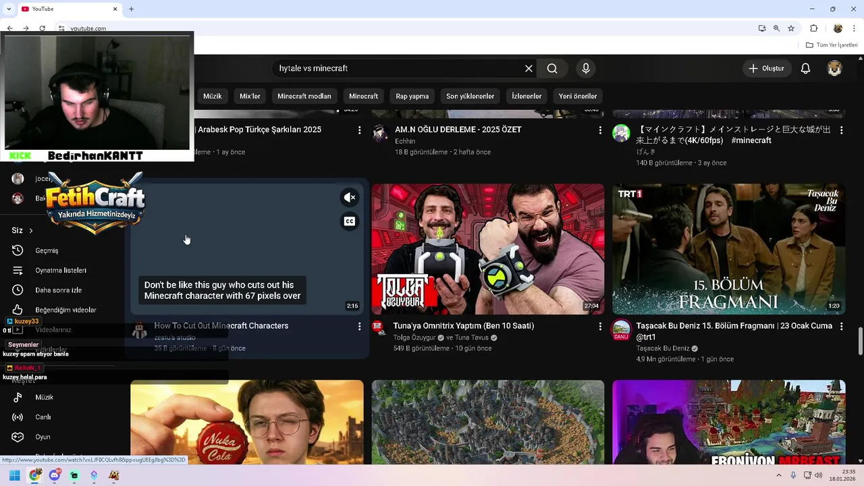Show hidden system tray icons chevron

click(x=779, y=475)
